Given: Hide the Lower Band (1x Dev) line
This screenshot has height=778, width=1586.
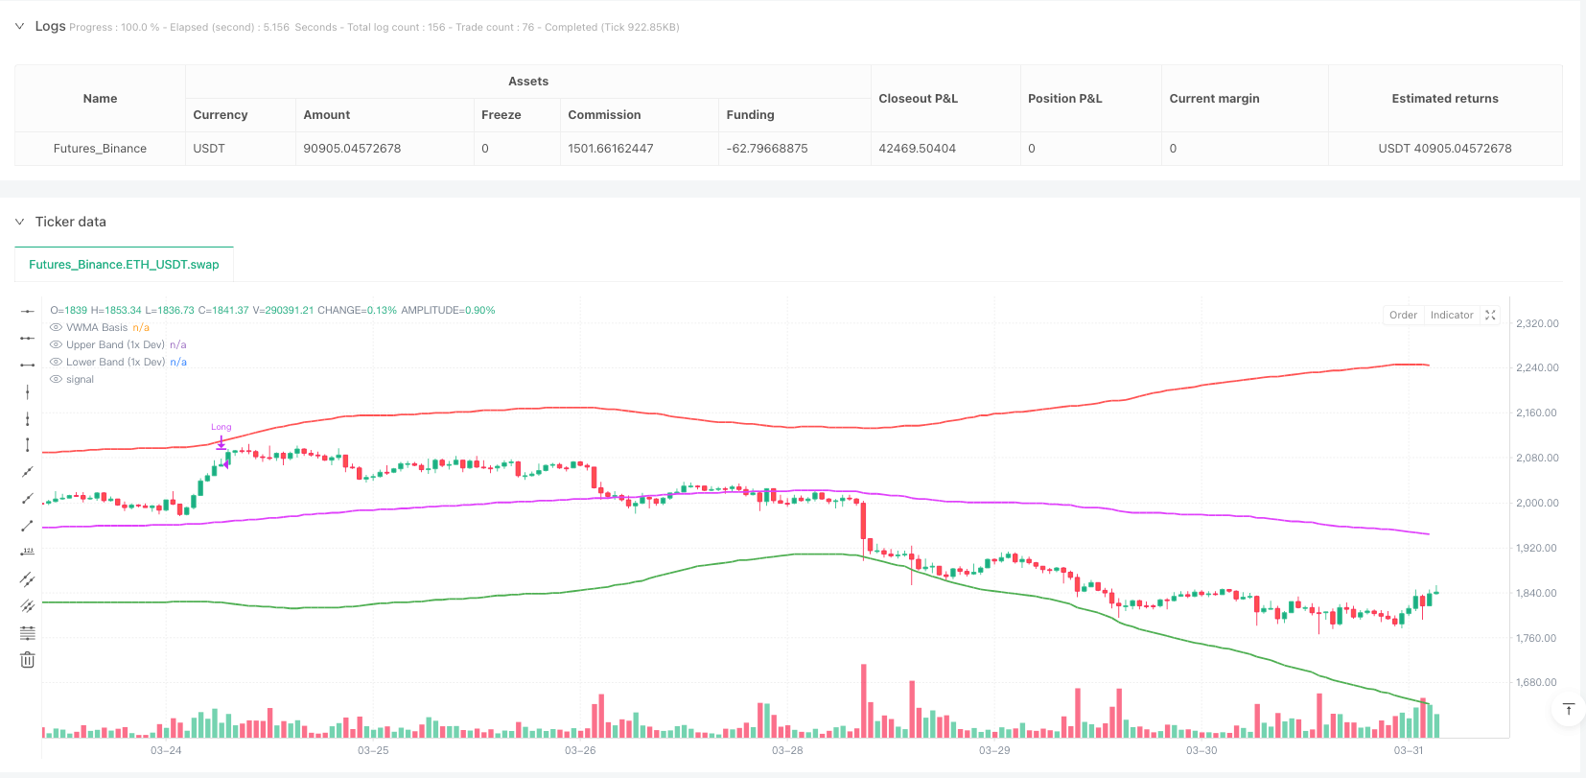Looking at the screenshot, I should [56, 362].
